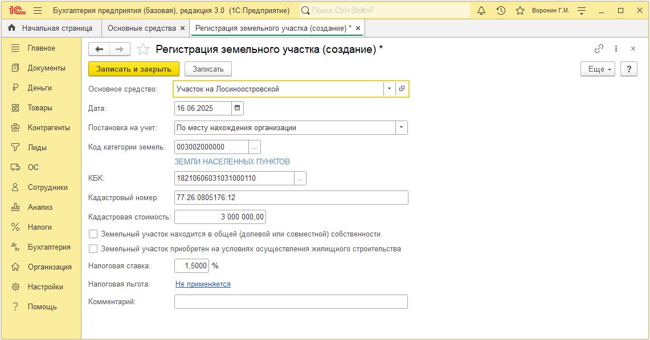Image resolution: width=650 pixels, height=340 pixels.
Task: Open the calendar picker for Дата
Action: [237, 108]
